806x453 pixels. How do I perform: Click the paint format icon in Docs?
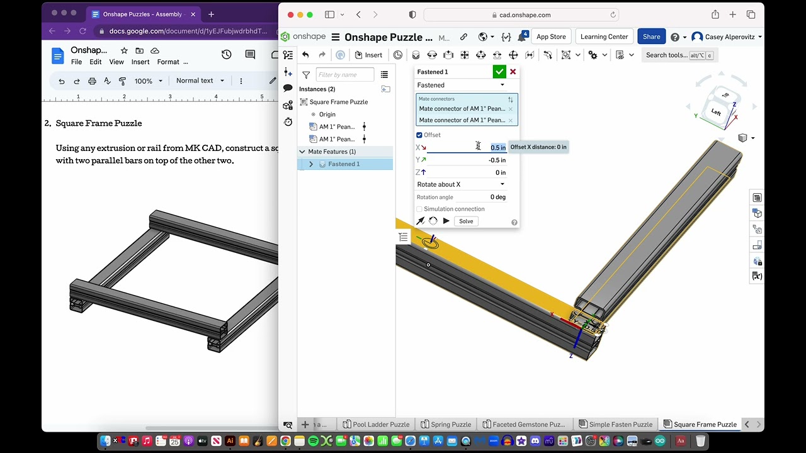pos(122,81)
